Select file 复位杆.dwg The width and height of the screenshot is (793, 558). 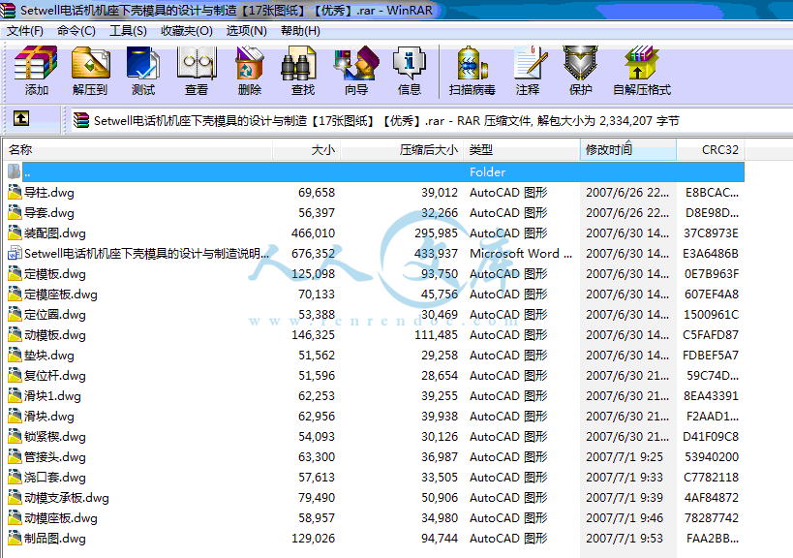(x=55, y=375)
